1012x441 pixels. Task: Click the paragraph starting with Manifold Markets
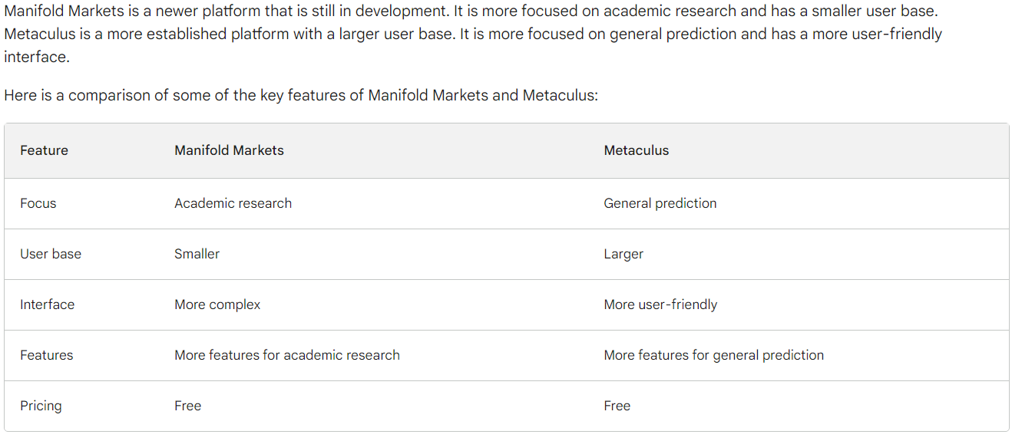(x=473, y=35)
